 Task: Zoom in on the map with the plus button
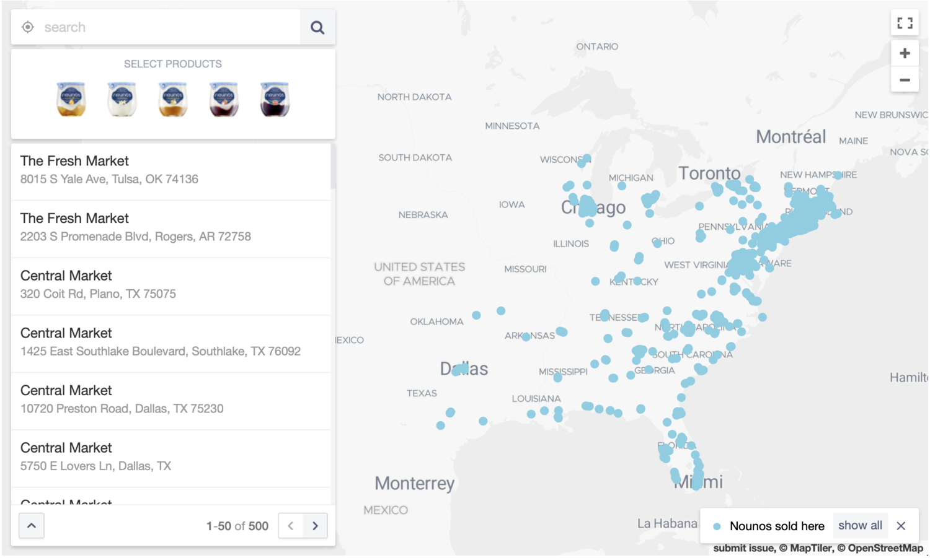click(905, 53)
